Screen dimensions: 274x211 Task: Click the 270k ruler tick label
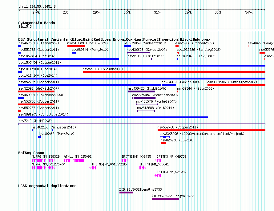point(36,12)
